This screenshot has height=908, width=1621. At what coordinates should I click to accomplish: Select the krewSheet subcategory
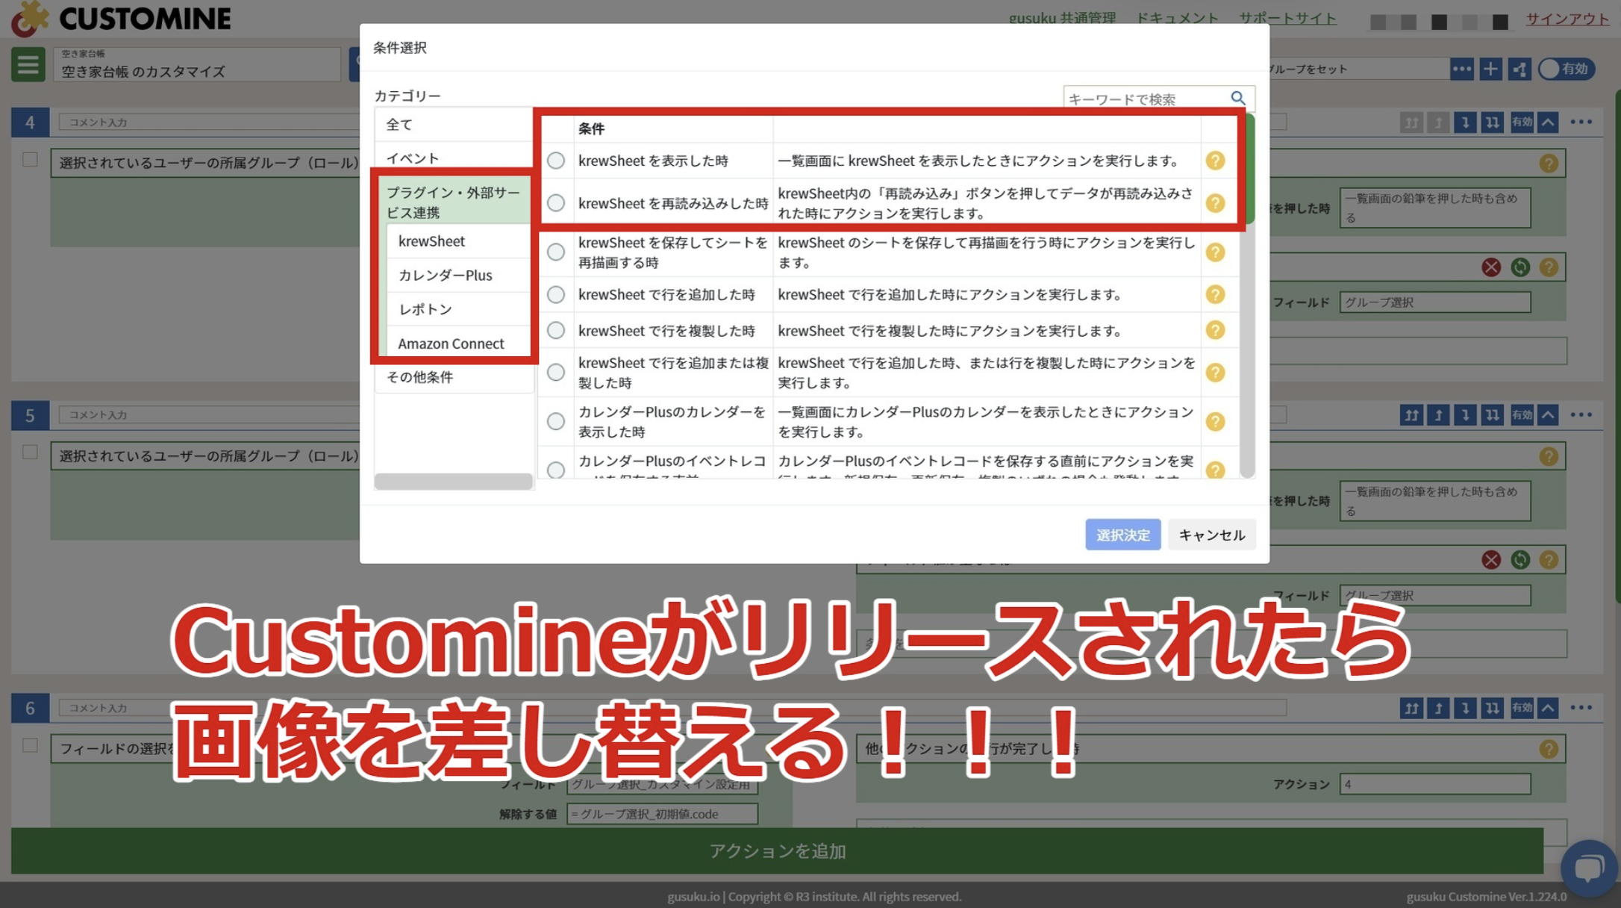(x=431, y=241)
